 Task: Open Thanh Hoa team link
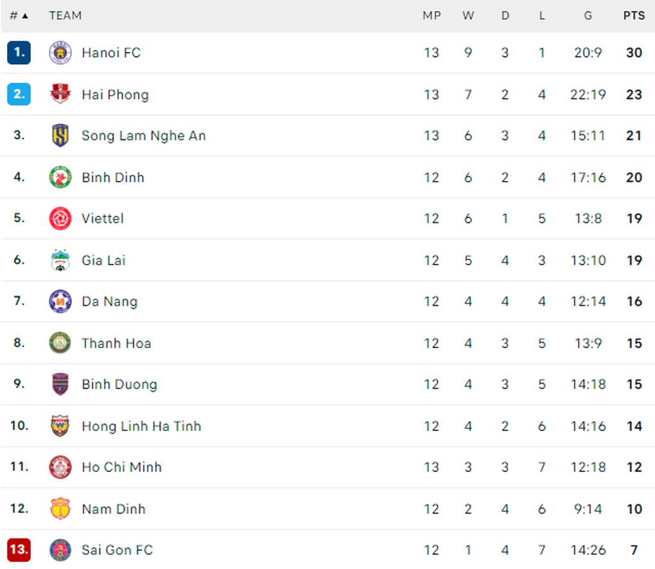[116, 343]
